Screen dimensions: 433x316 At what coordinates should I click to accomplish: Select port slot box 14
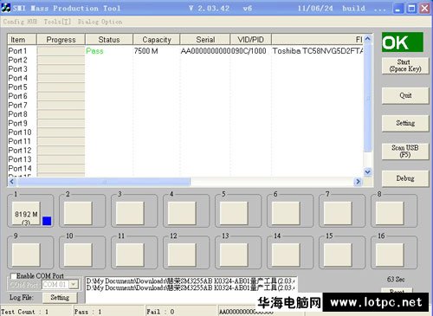286,255
